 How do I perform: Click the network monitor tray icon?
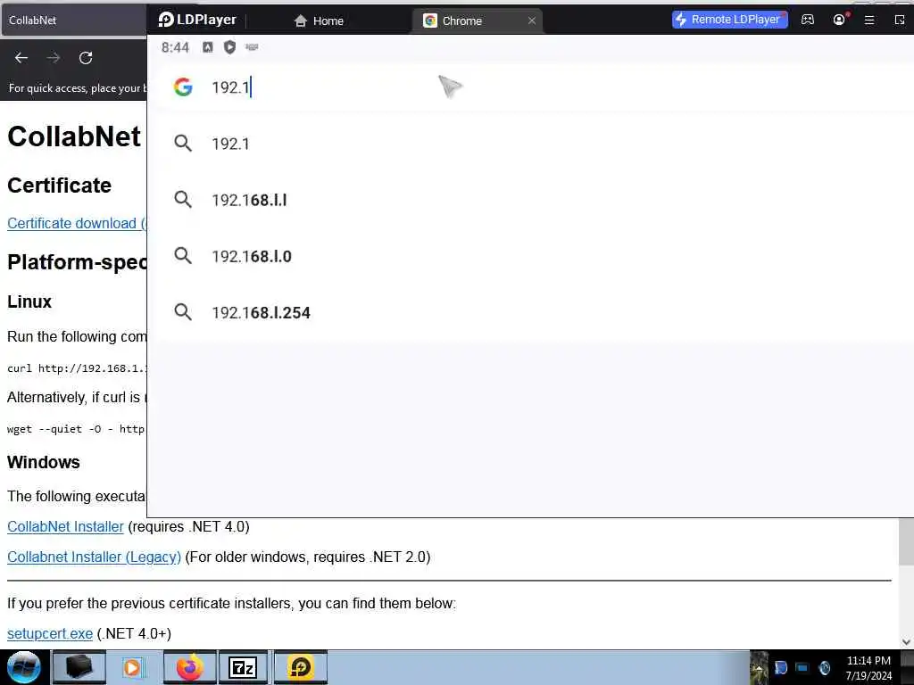[x=802, y=667]
